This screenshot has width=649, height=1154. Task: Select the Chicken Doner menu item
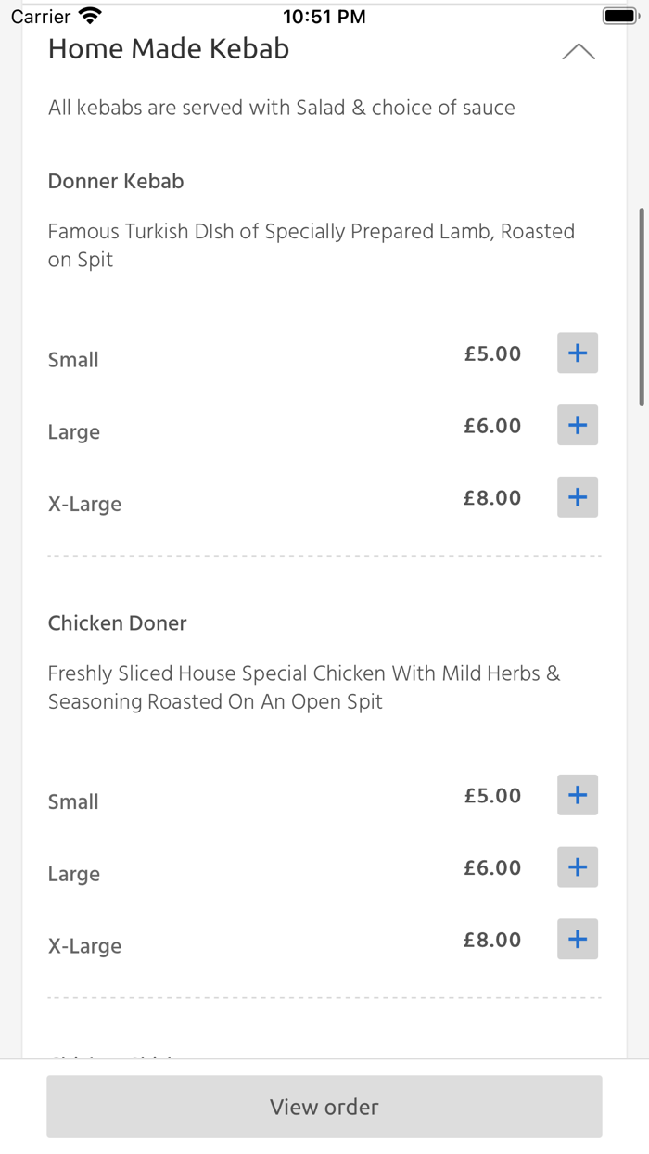pos(117,622)
